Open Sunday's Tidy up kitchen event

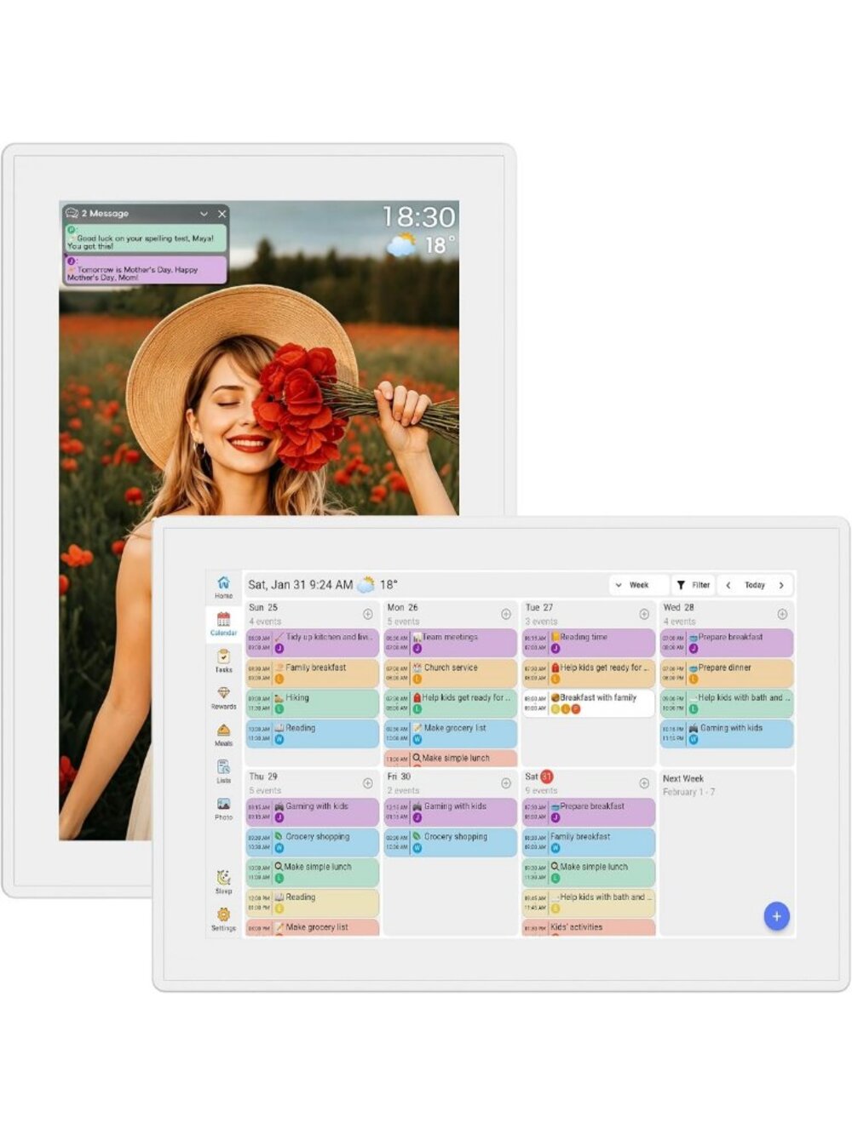coord(312,643)
